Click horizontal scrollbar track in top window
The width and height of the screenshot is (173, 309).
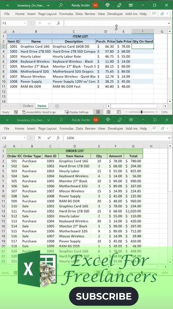(x=134, y=106)
